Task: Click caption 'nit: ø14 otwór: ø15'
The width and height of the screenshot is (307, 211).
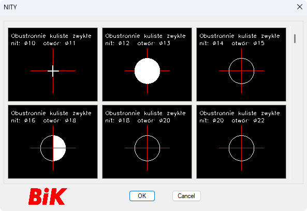Action: coord(232,43)
